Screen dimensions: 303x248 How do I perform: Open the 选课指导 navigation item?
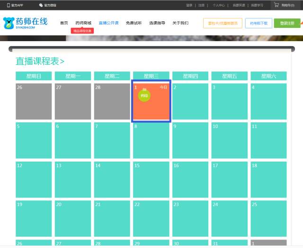coord(157,23)
